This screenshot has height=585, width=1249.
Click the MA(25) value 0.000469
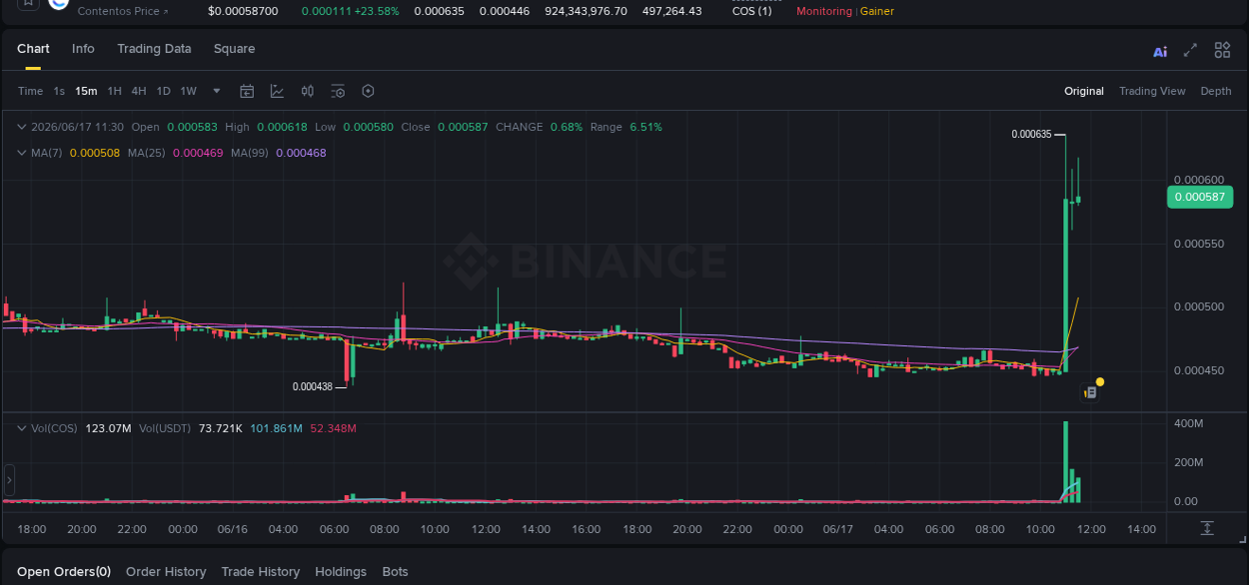coord(198,153)
